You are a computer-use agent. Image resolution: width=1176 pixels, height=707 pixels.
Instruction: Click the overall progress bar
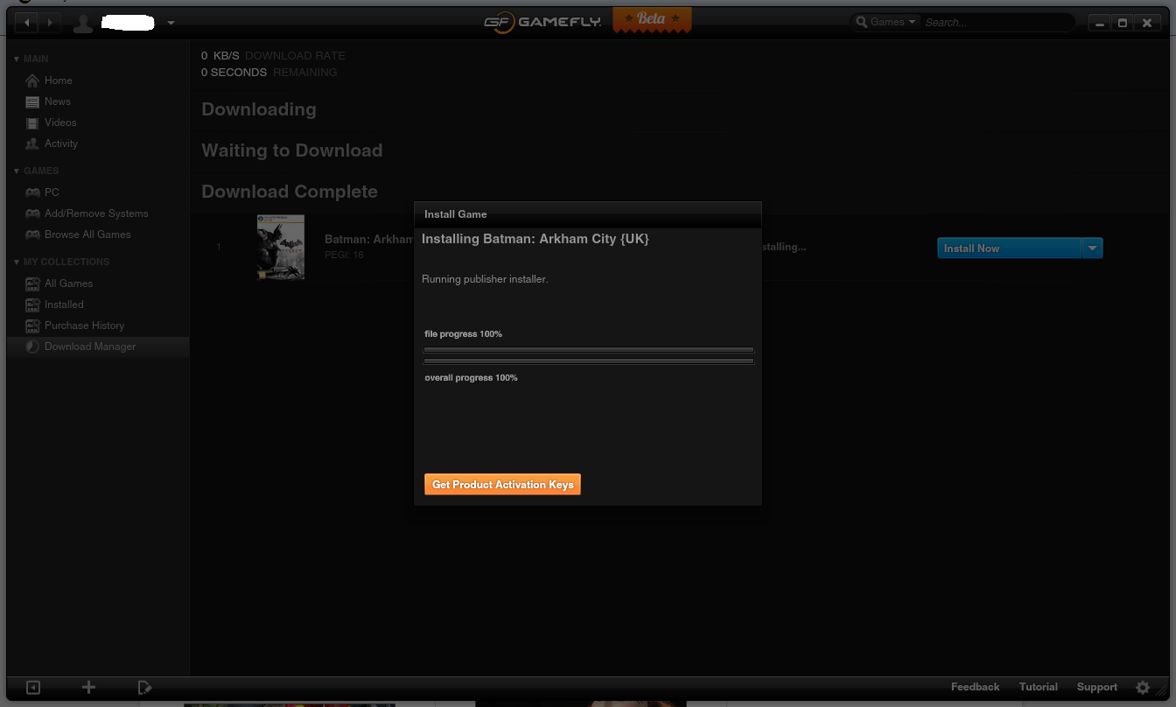pos(589,361)
